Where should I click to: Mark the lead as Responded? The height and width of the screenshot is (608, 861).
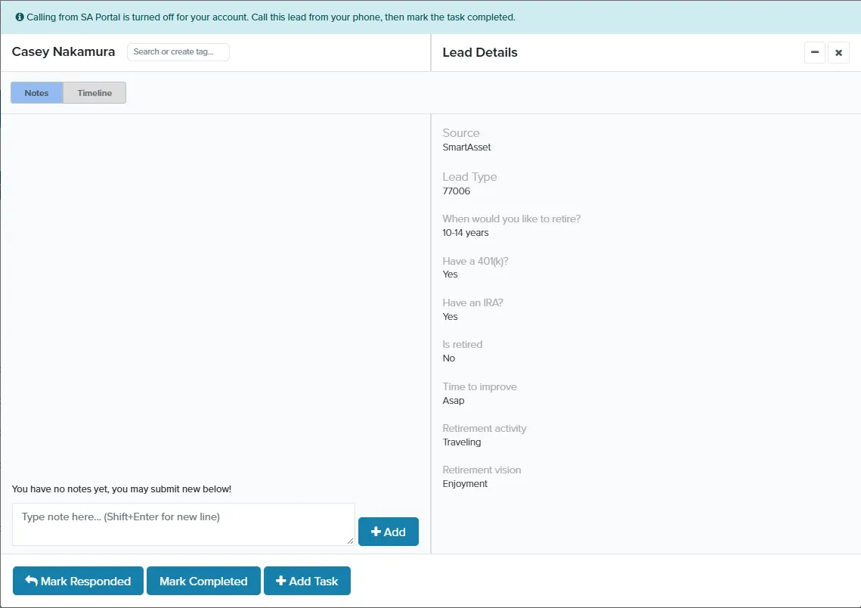78,581
